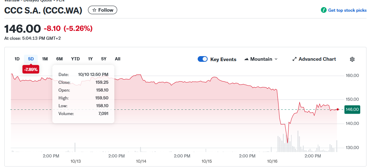
Task: Switch to 6M time range
Action: tap(59, 59)
